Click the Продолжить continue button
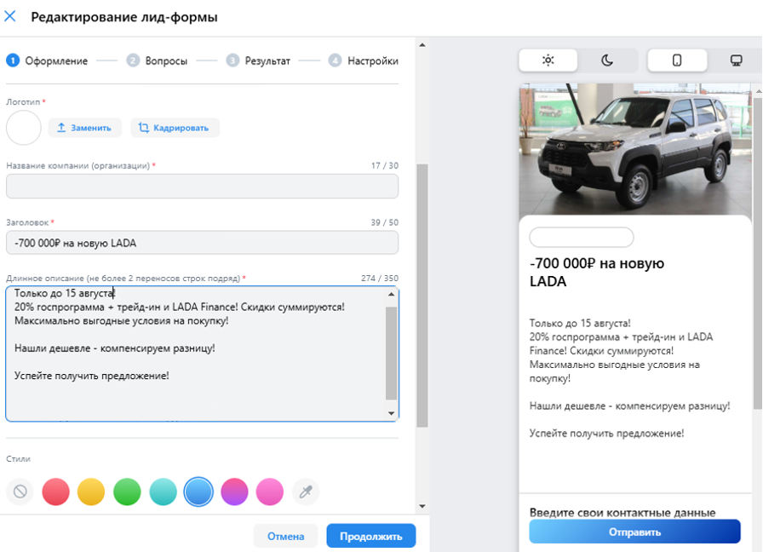The image size is (763, 552). (370, 536)
